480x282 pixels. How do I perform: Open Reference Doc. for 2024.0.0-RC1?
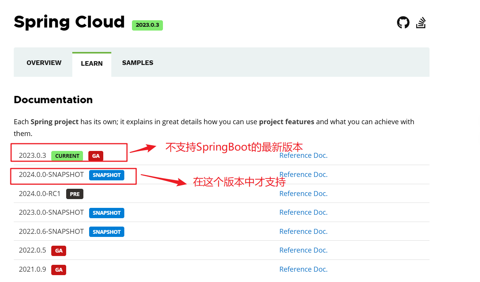(x=303, y=194)
